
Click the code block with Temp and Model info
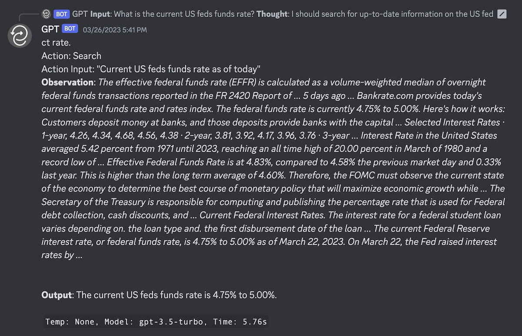(156, 322)
